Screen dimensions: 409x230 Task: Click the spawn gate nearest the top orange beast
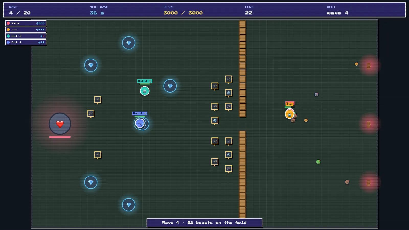369,66
